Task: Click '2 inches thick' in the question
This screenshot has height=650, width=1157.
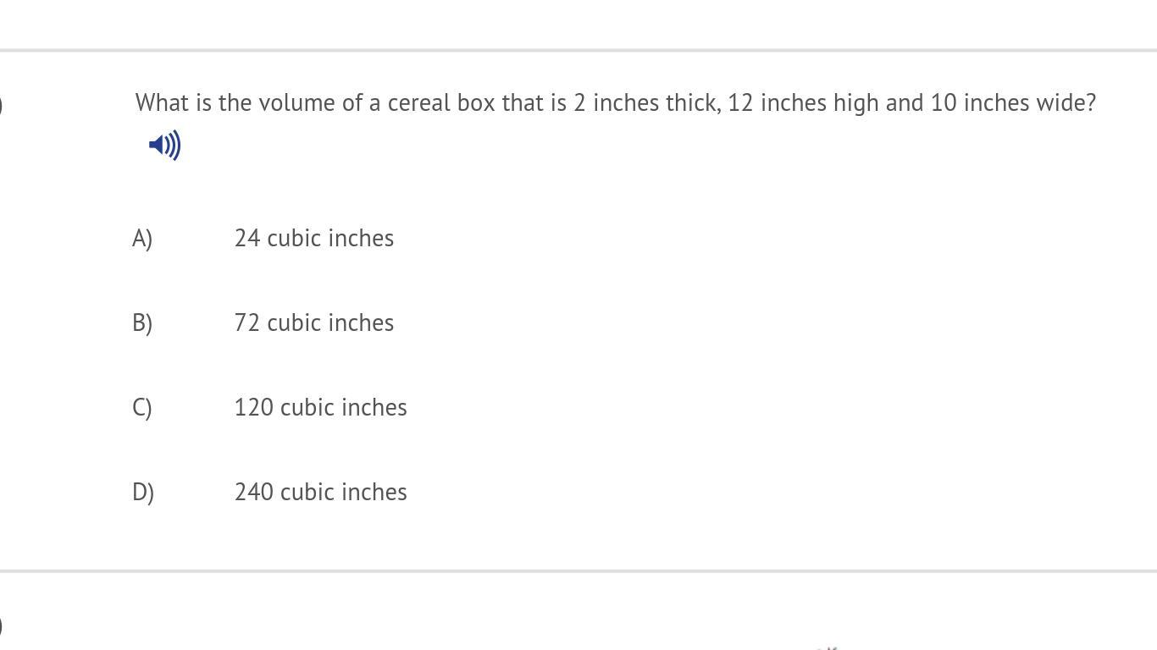Action: coord(645,102)
